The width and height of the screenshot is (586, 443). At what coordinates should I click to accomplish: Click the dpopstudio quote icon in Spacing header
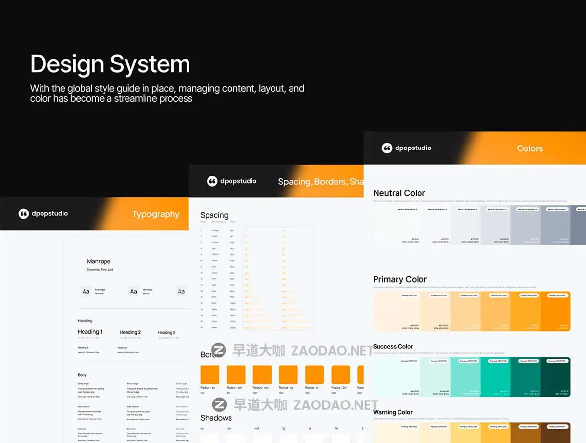tap(212, 181)
